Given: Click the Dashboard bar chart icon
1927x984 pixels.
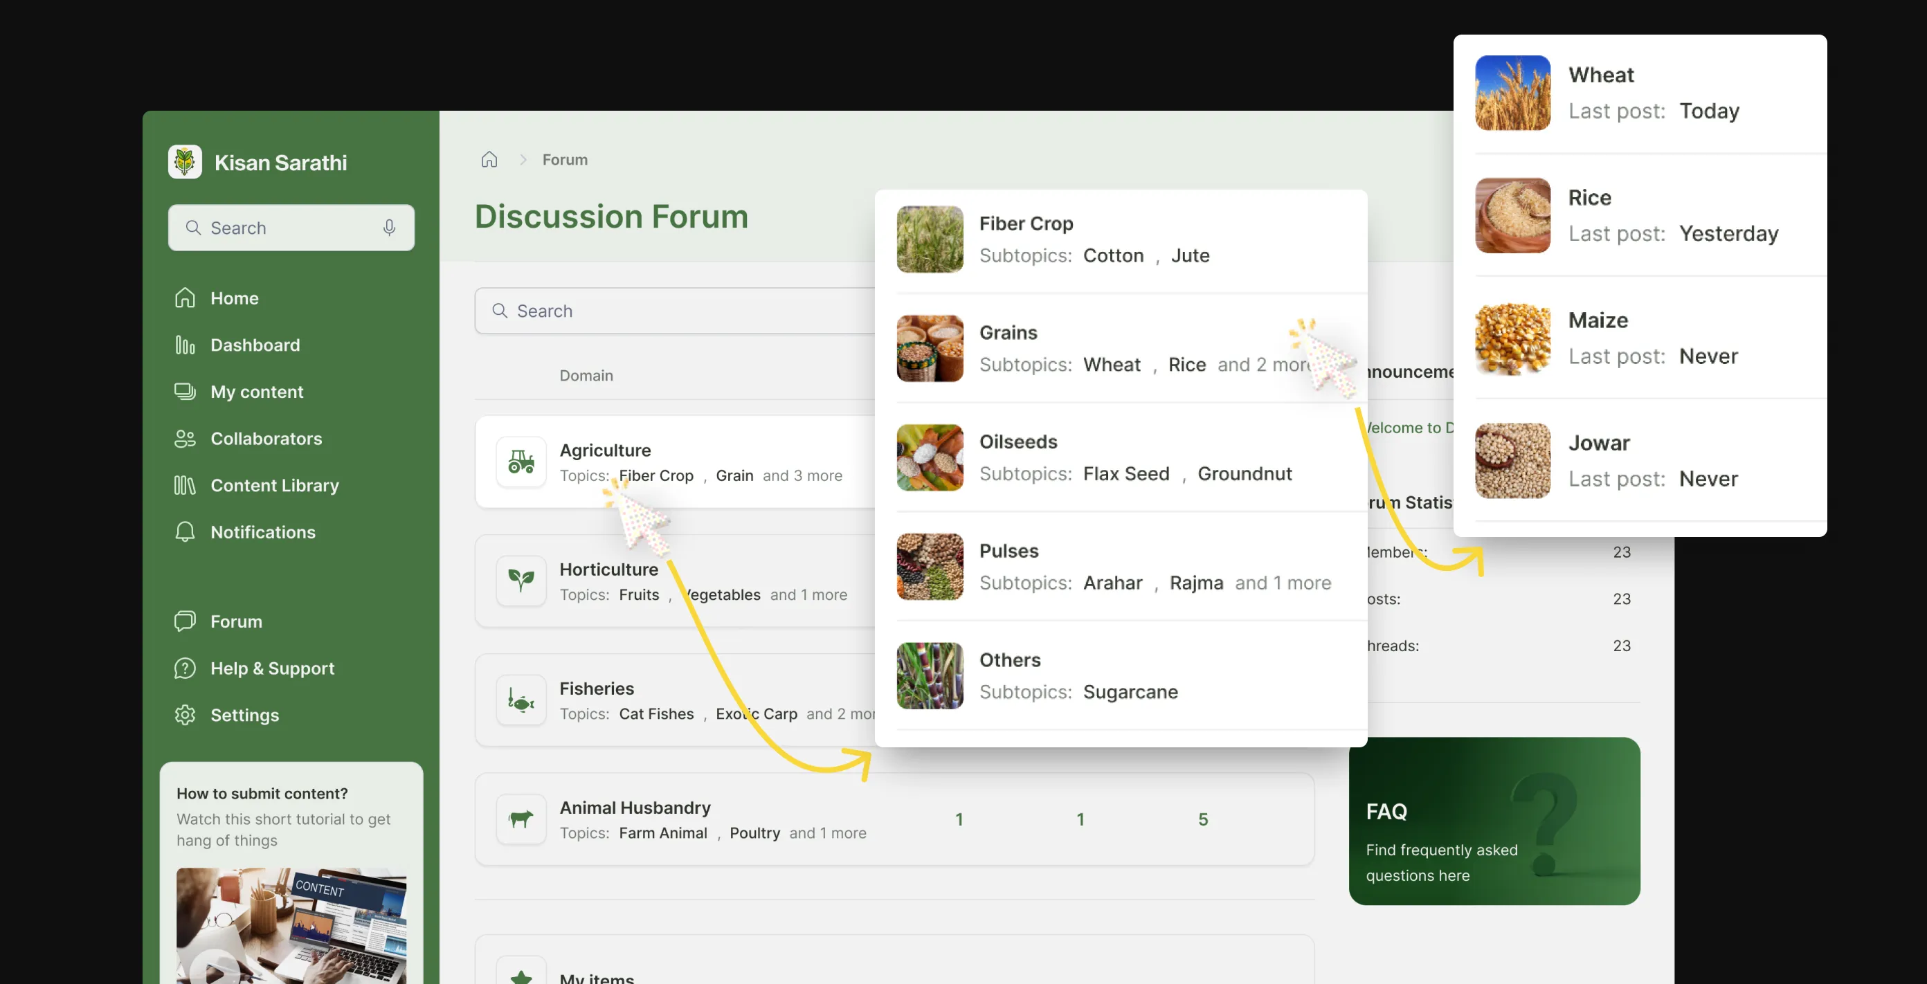Looking at the screenshot, I should point(185,345).
